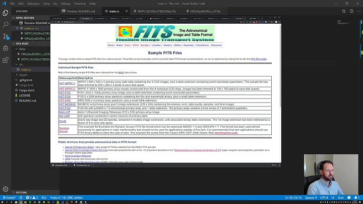This screenshot has height=204, width=363.
Task: Expand the target folder
Action: tap(17, 75)
